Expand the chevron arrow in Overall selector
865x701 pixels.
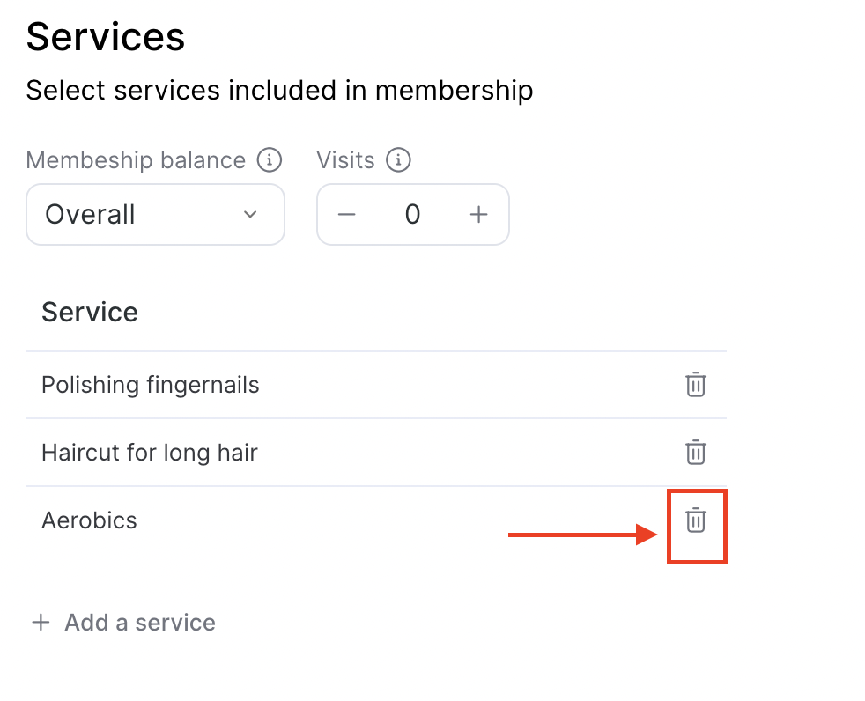[x=250, y=215]
